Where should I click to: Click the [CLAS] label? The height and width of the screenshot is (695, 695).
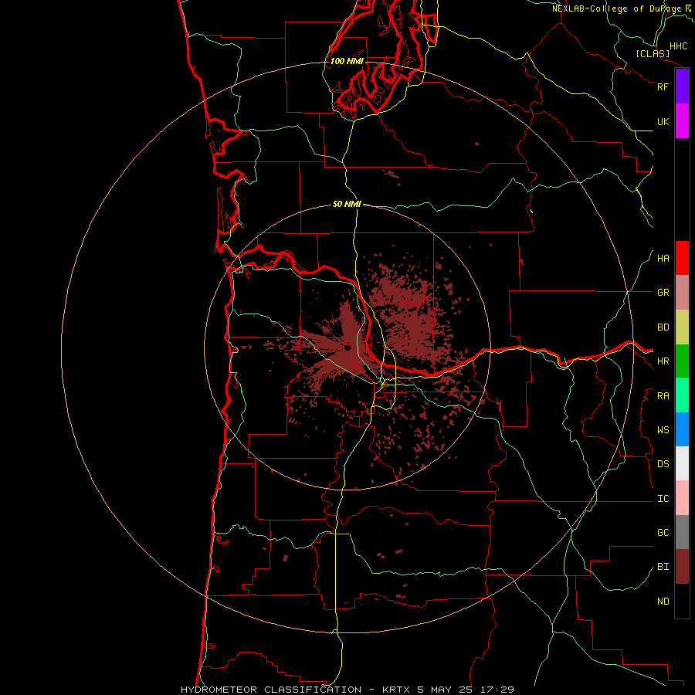tap(653, 53)
